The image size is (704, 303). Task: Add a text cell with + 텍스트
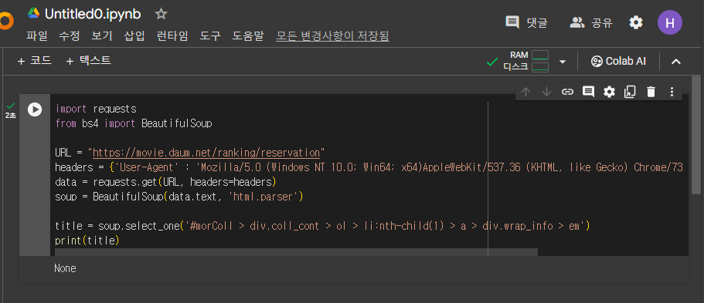[88, 60]
